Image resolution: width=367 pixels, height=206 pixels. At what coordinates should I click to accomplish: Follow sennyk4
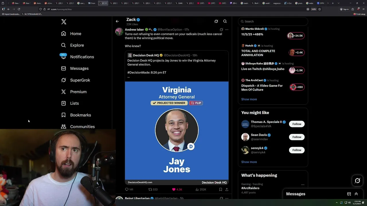[297, 150]
